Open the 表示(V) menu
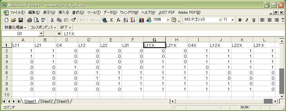Viewport: 286px width, 111px height. coord(49,12)
